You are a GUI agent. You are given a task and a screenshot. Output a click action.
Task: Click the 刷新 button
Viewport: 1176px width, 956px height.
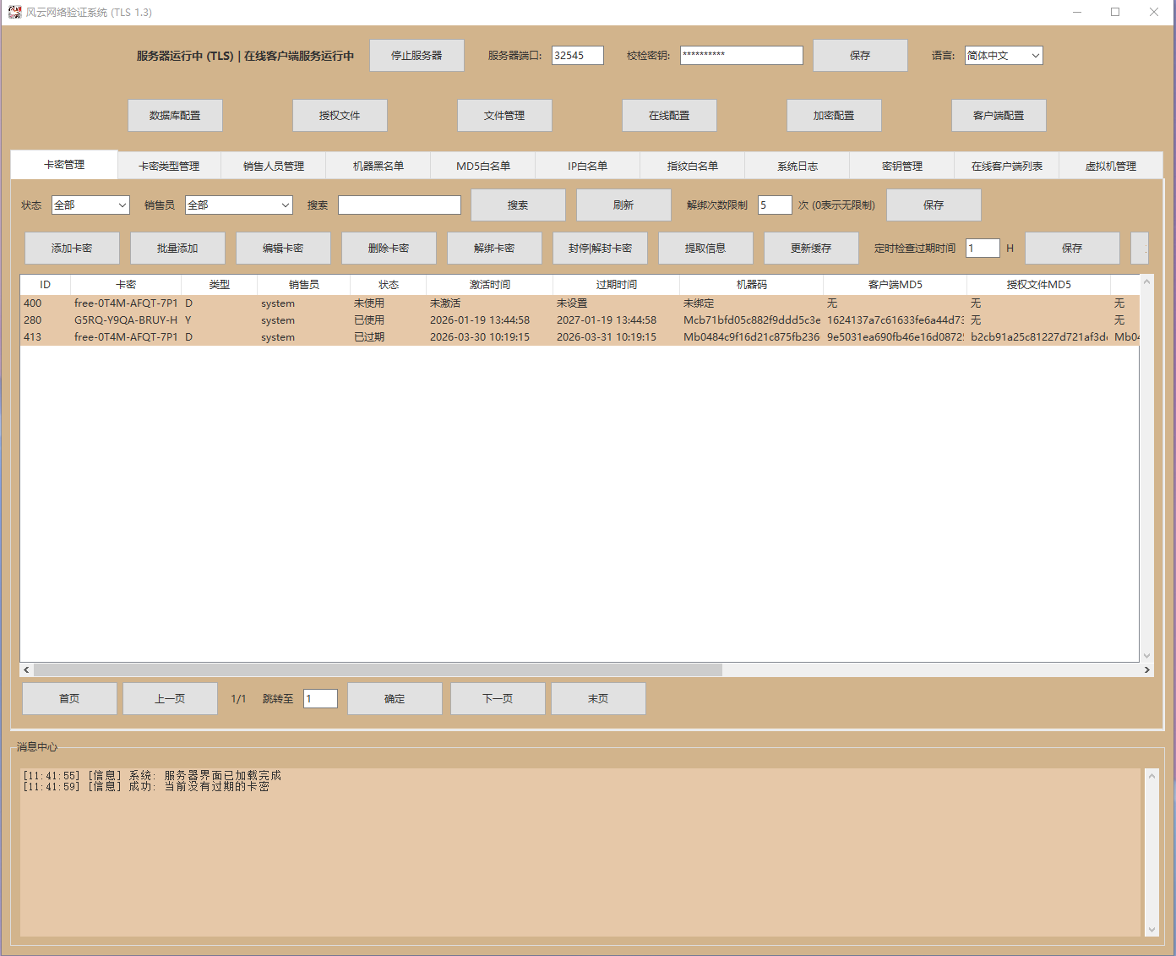tap(623, 205)
